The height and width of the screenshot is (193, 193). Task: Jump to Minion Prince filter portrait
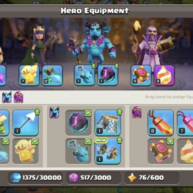pos(7,97)
